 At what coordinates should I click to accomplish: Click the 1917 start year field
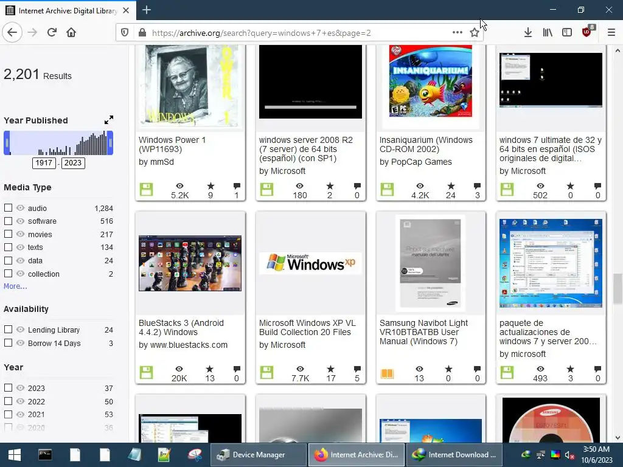pyautogui.click(x=44, y=163)
